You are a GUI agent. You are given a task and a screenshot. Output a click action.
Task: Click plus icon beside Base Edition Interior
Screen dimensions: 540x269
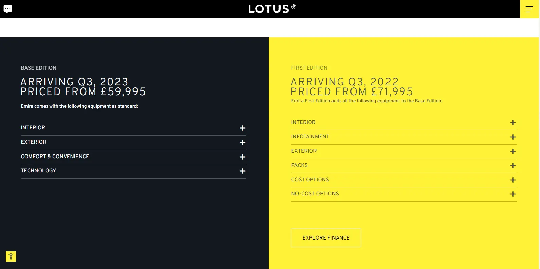point(242,128)
